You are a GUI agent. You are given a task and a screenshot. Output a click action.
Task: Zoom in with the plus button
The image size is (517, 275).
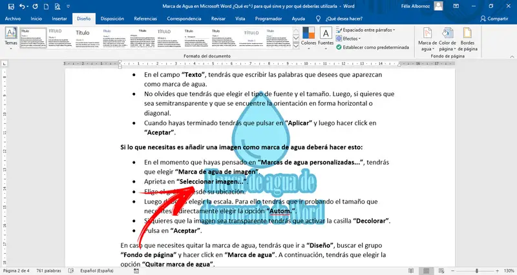498,270
